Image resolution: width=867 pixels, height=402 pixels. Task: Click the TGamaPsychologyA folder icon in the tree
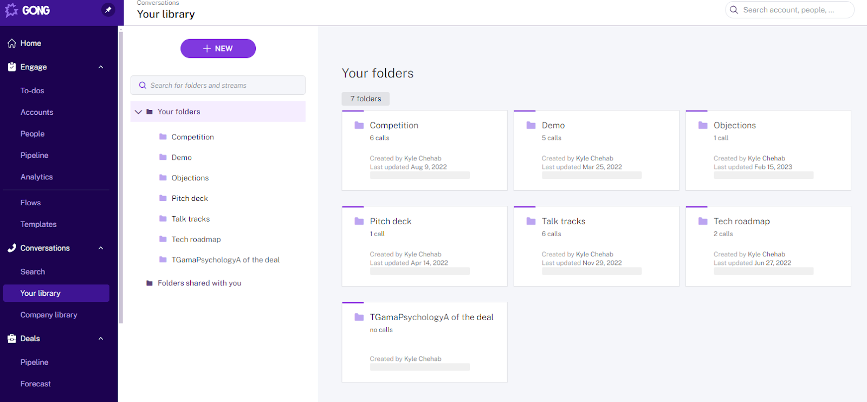click(x=163, y=260)
